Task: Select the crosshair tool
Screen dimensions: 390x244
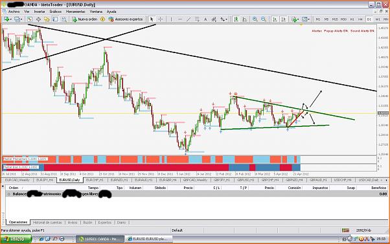Action: point(161,19)
